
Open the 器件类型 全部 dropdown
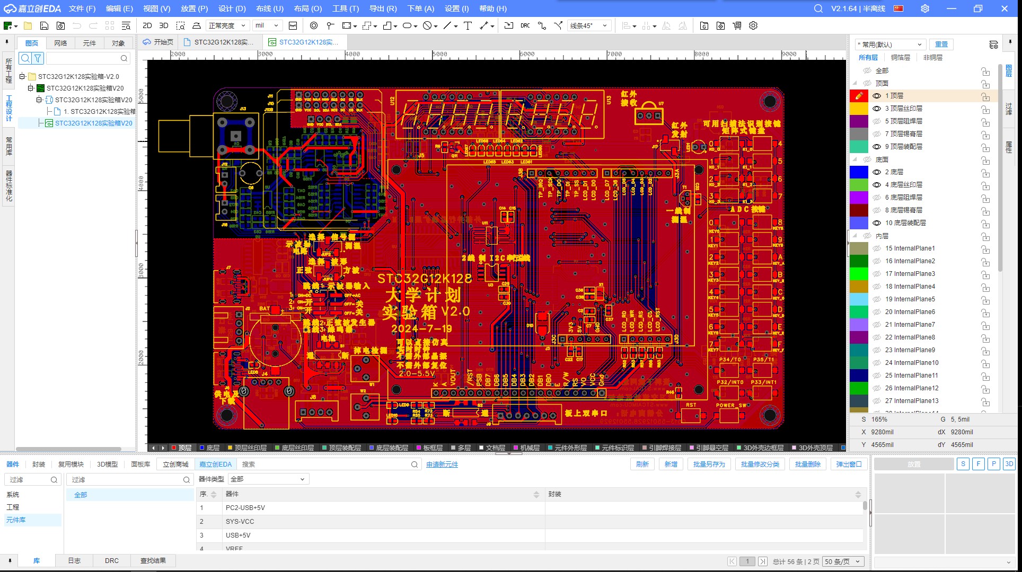click(x=269, y=479)
